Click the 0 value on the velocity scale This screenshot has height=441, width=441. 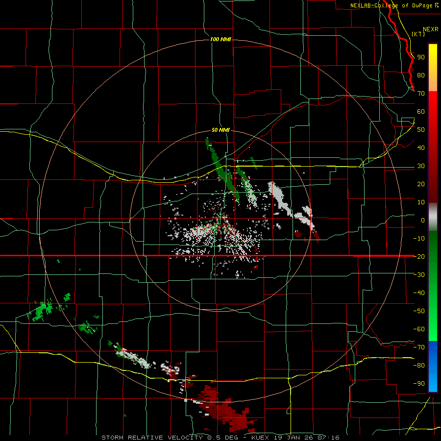click(x=423, y=220)
